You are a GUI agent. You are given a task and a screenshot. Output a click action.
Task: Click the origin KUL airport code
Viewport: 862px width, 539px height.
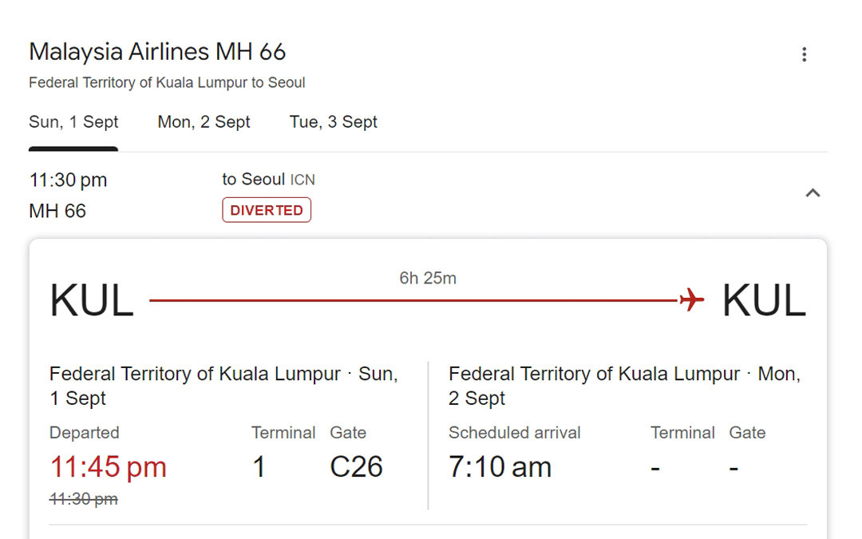click(x=91, y=300)
